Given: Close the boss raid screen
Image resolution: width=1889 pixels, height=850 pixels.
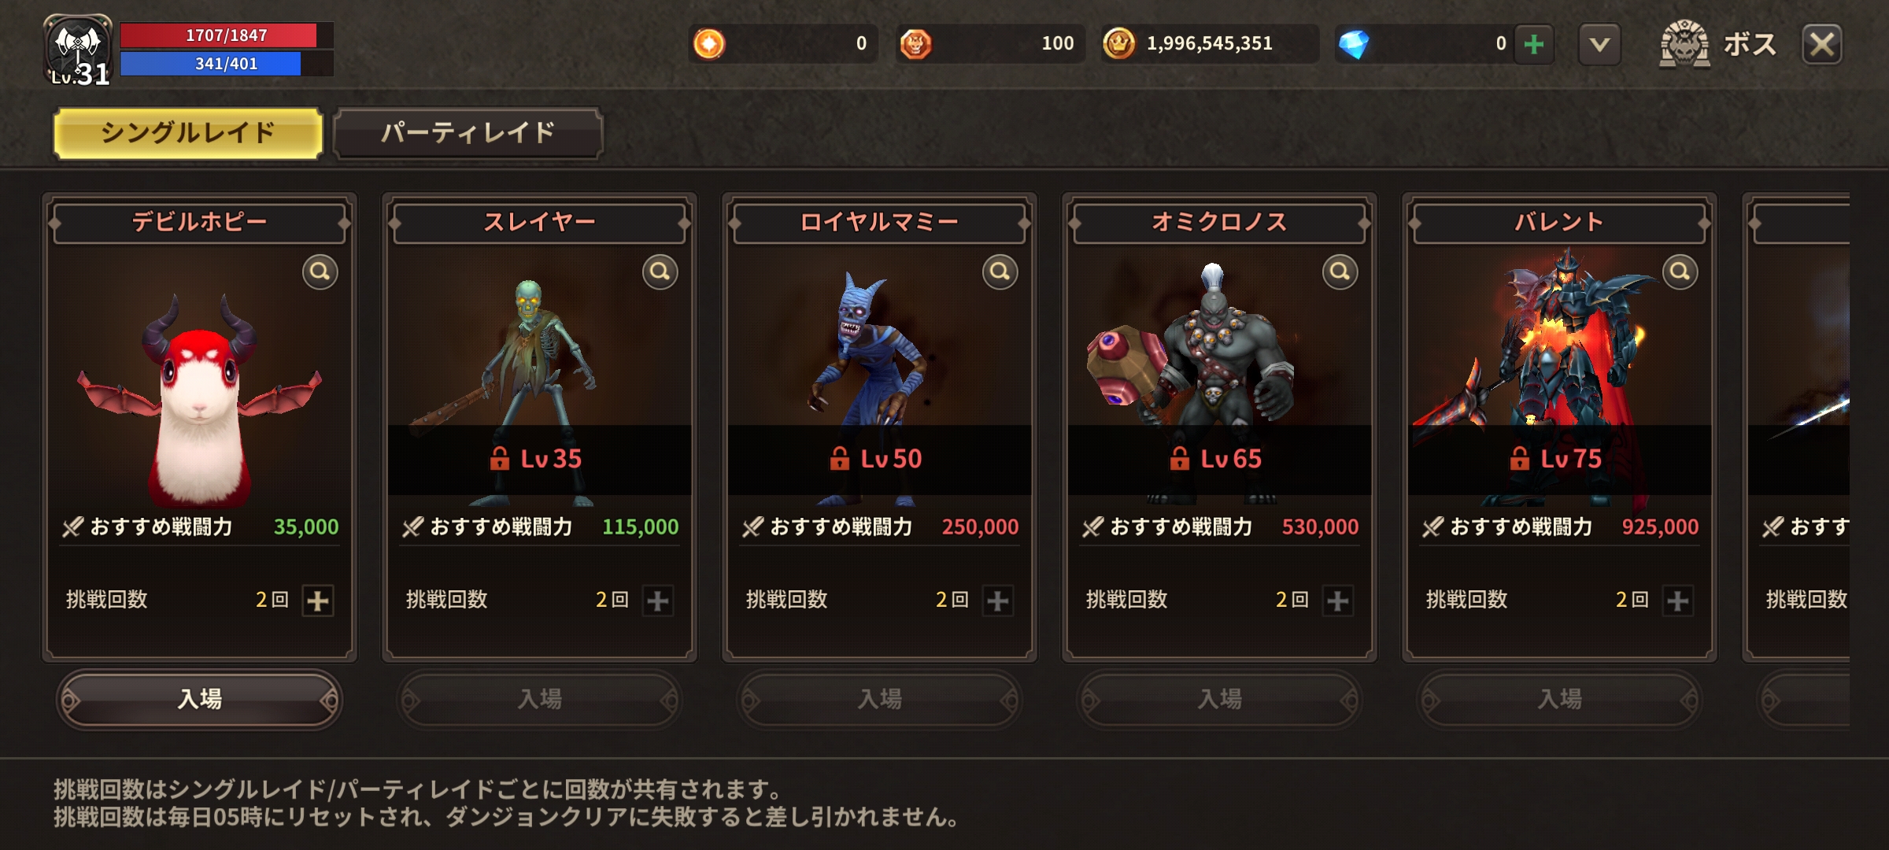Looking at the screenshot, I should (1822, 44).
